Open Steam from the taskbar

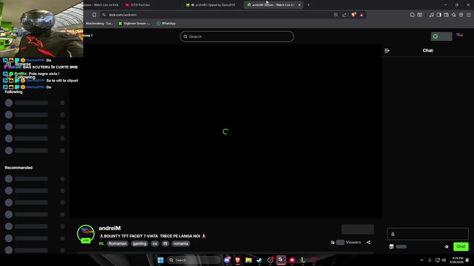pyautogui.click(x=259, y=260)
